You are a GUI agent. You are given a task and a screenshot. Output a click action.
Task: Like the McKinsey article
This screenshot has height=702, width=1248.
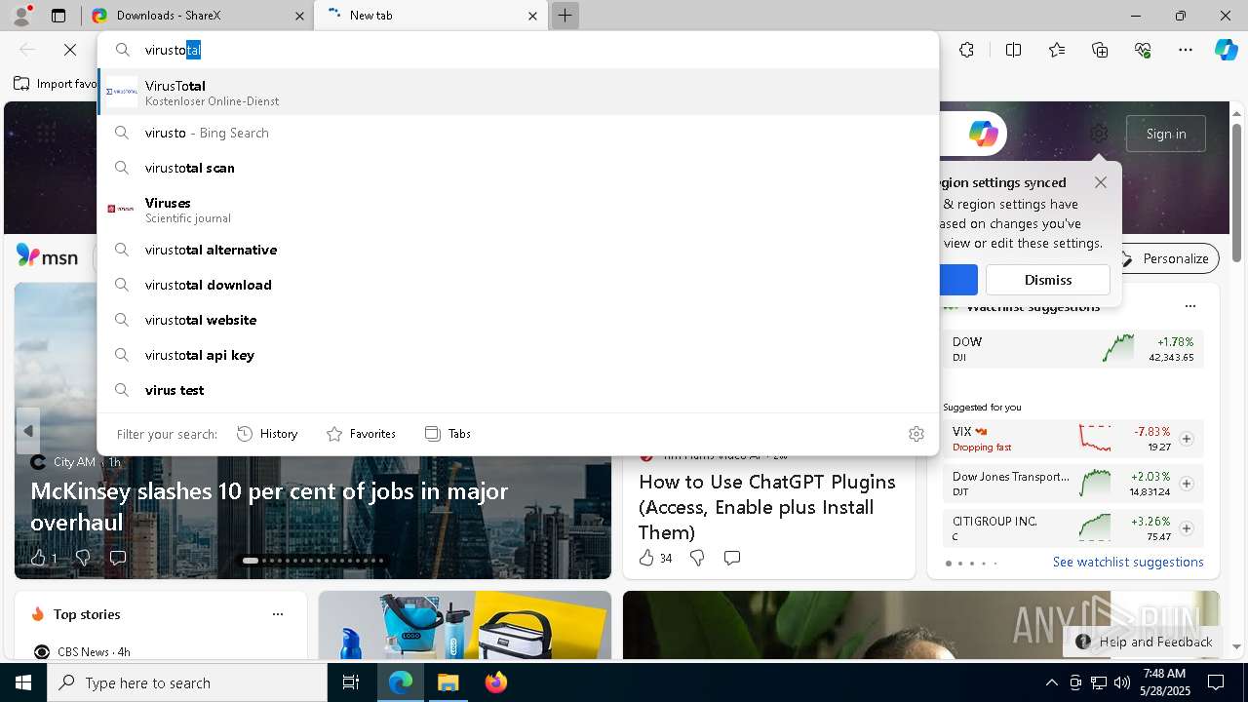pyautogui.click(x=38, y=558)
